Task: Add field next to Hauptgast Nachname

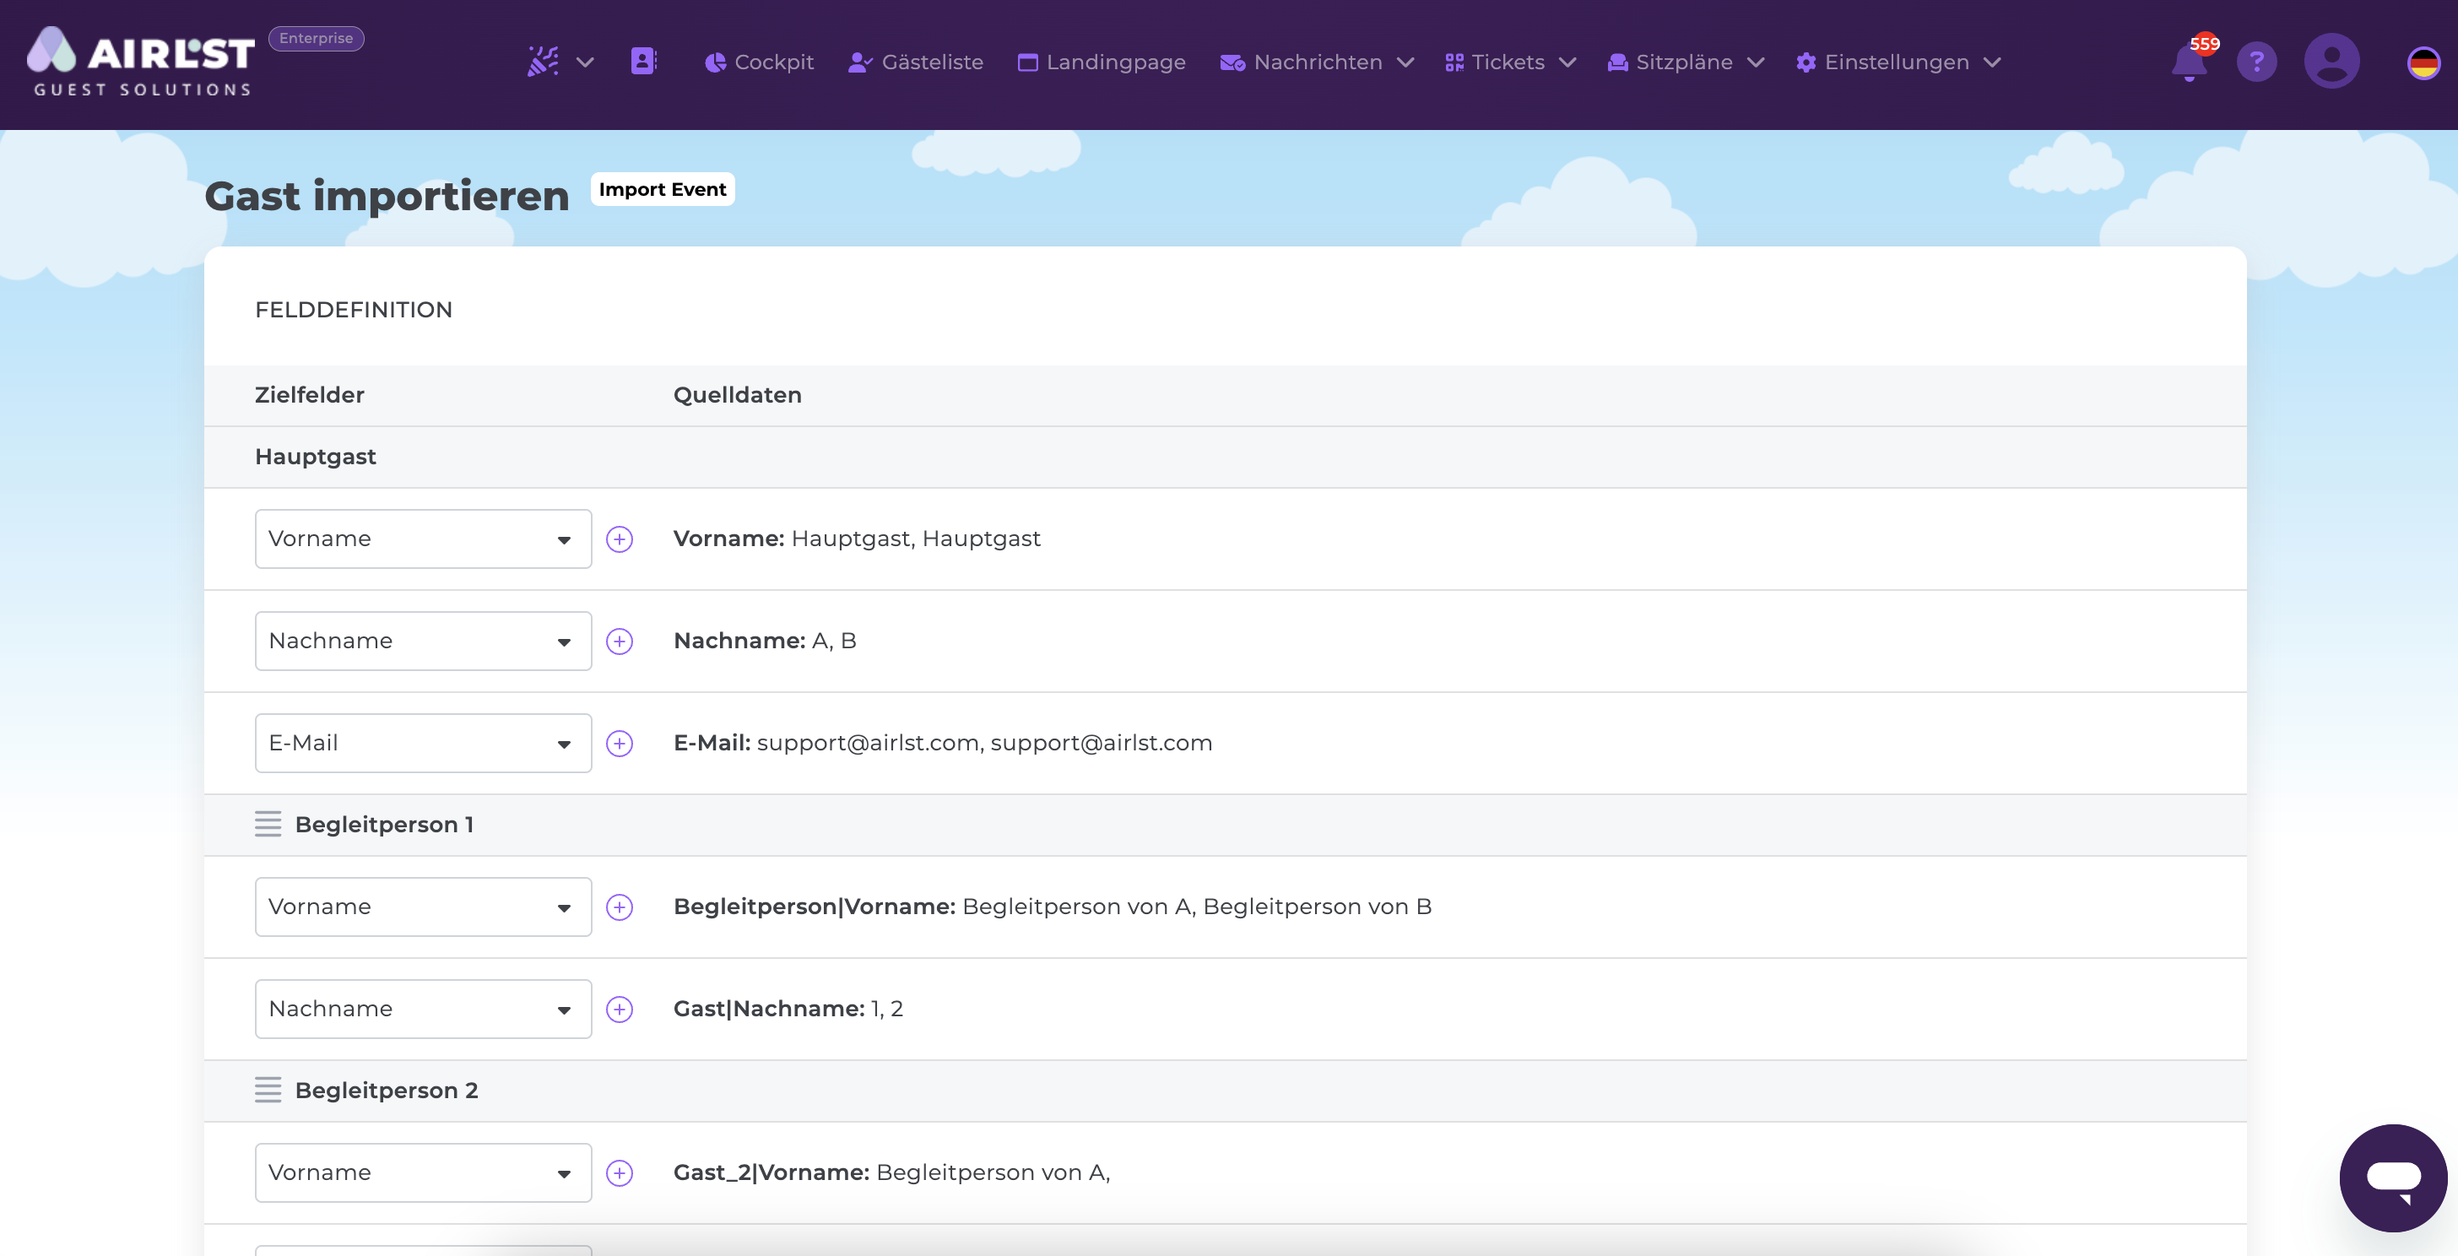Action: tap(620, 642)
